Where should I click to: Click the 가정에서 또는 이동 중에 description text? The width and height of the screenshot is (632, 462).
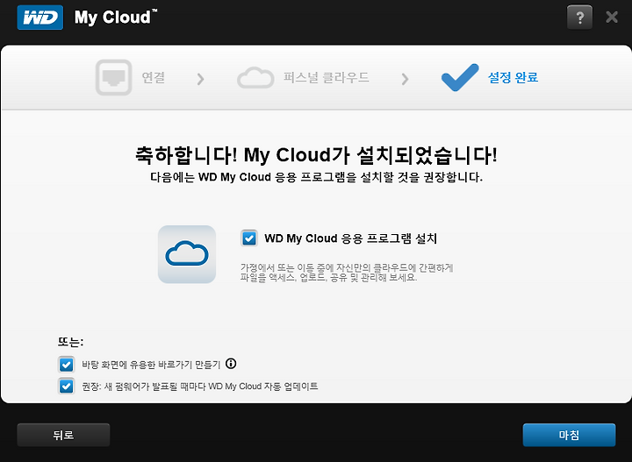[347, 273]
